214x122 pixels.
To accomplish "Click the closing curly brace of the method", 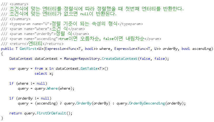I will 2,118.
